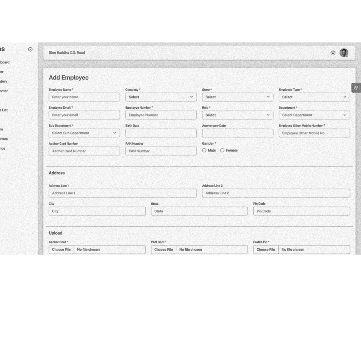
Task: Expand the Role dropdown
Action: pos(237,115)
